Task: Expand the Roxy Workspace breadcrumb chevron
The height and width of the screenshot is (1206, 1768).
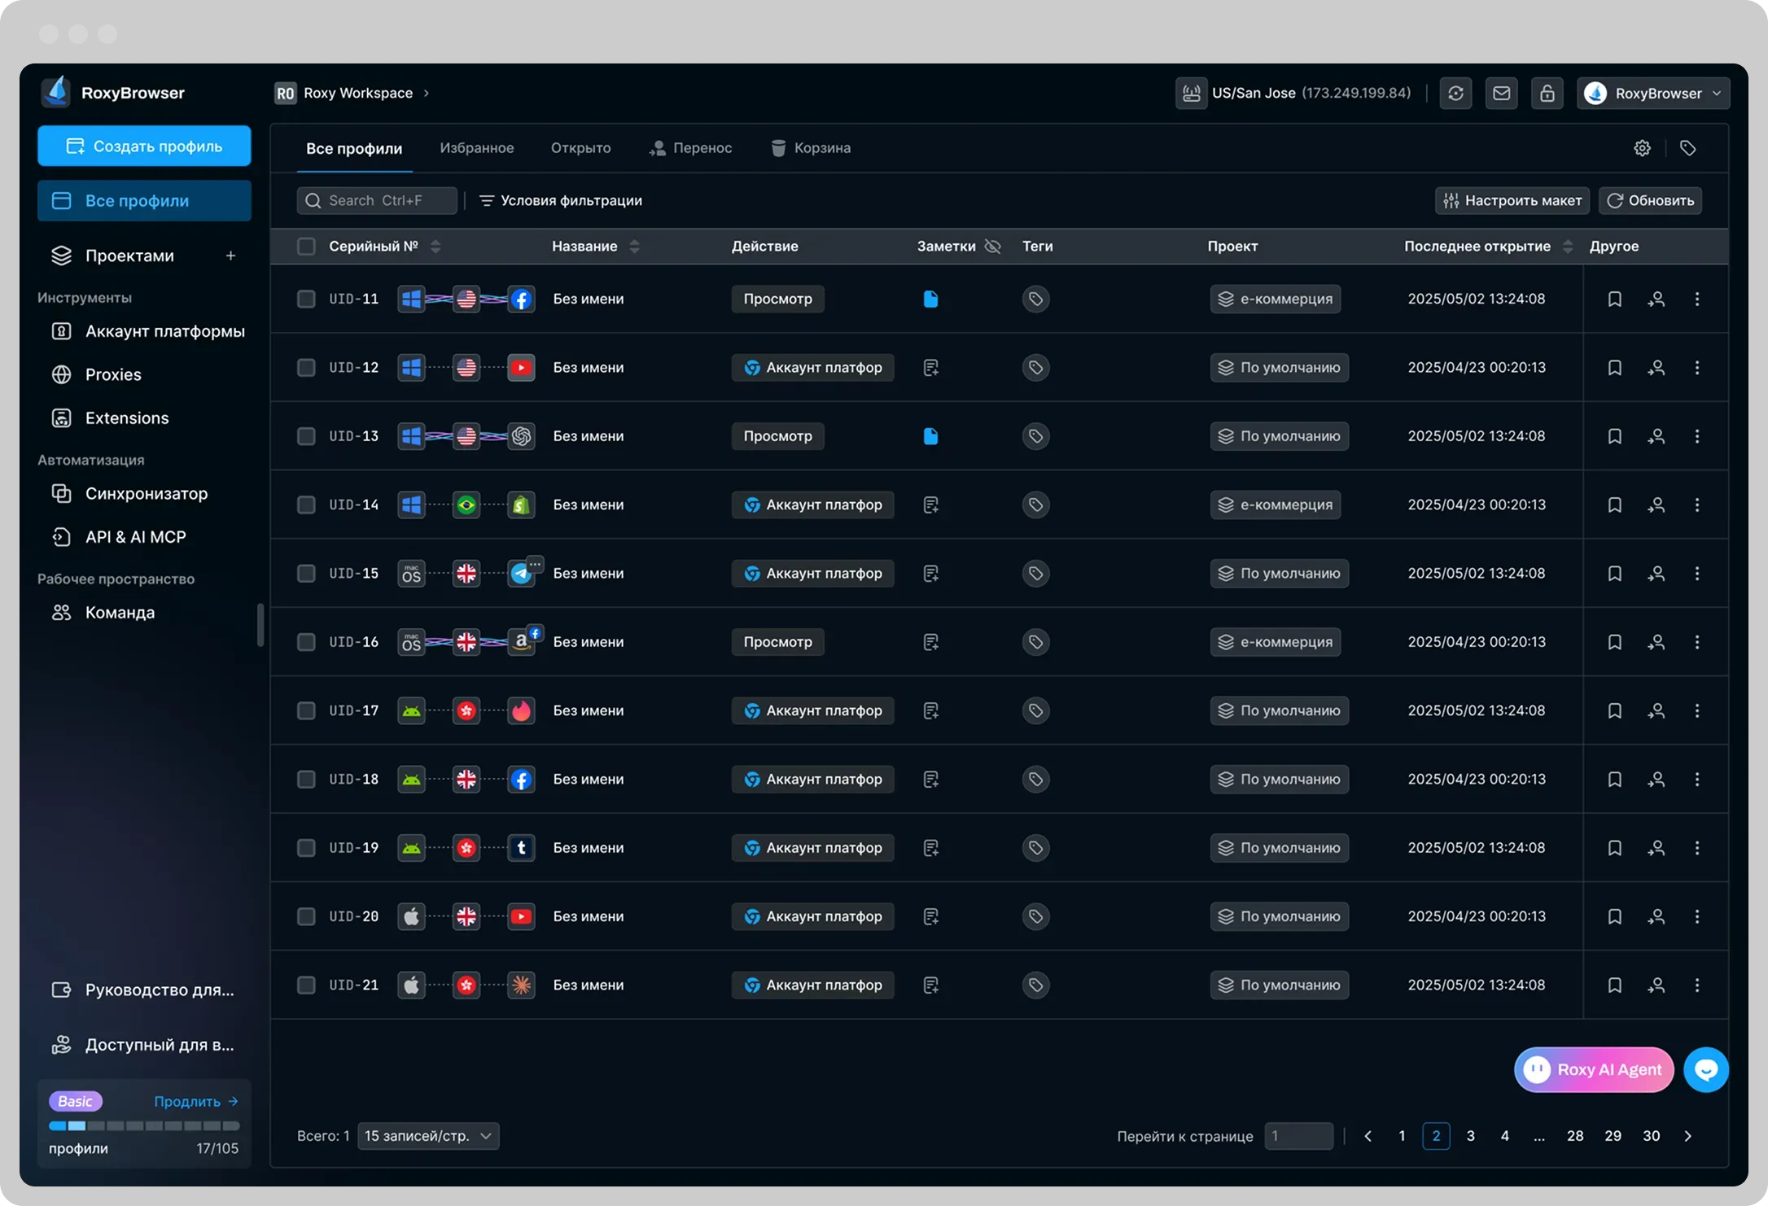Action: [426, 93]
